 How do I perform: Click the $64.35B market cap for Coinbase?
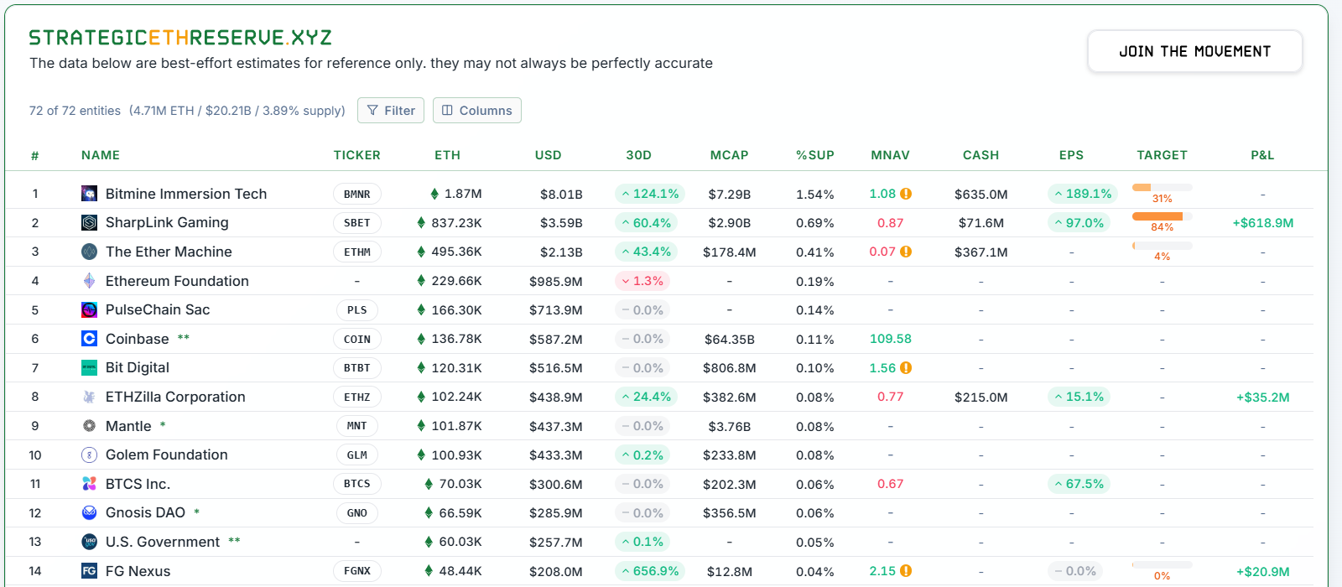pyautogui.click(x=730, y=340)
